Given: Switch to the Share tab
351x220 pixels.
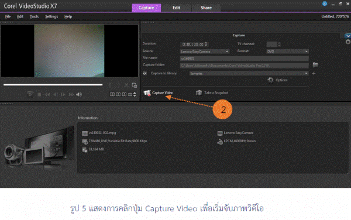Looking at the screenshot, I should (206, 8).
